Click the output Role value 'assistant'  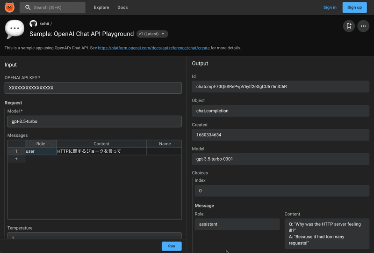[x=237, y=224]
